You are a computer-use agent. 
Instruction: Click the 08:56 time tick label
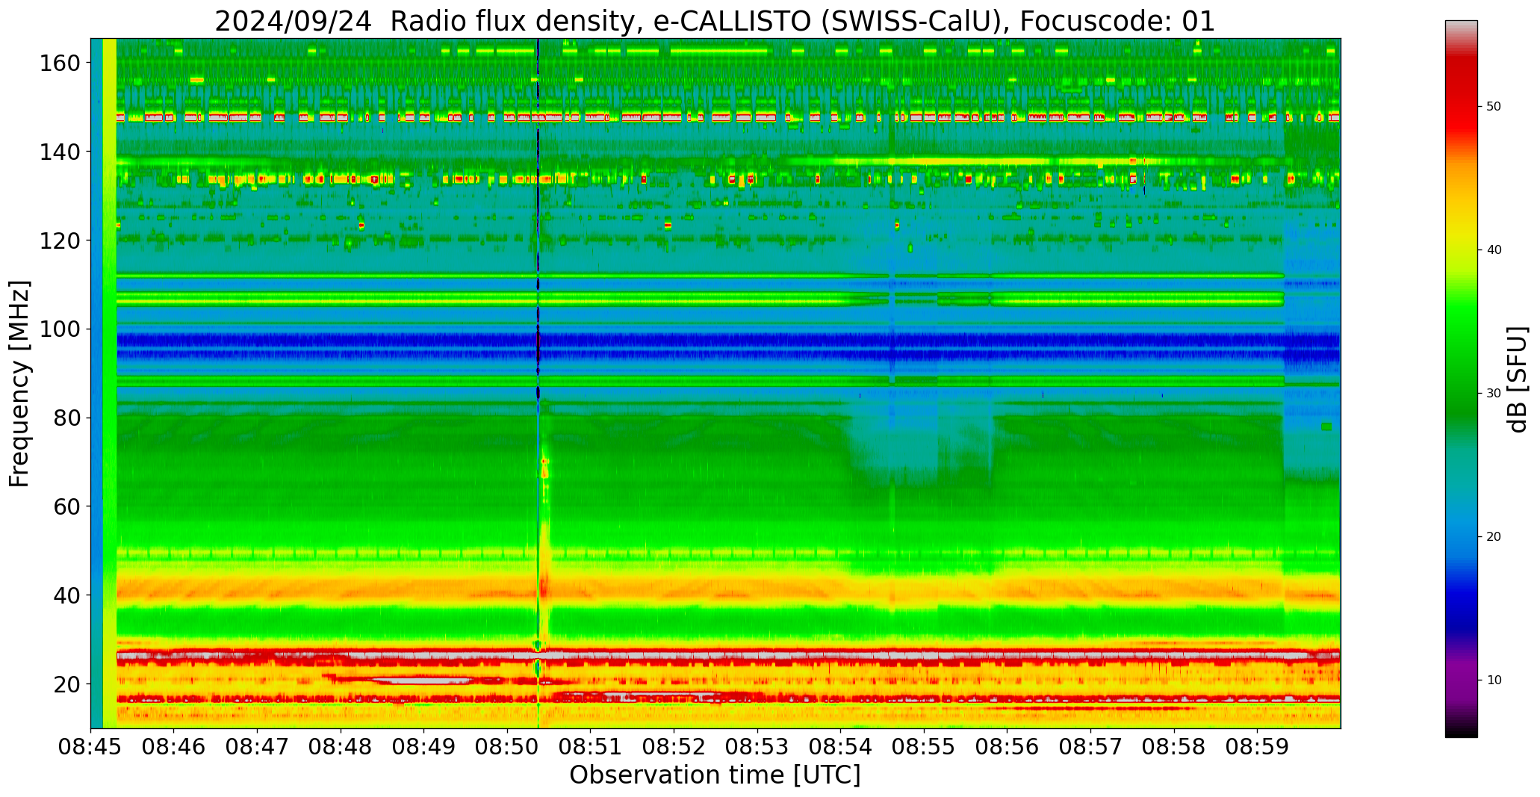(1007, 748)
